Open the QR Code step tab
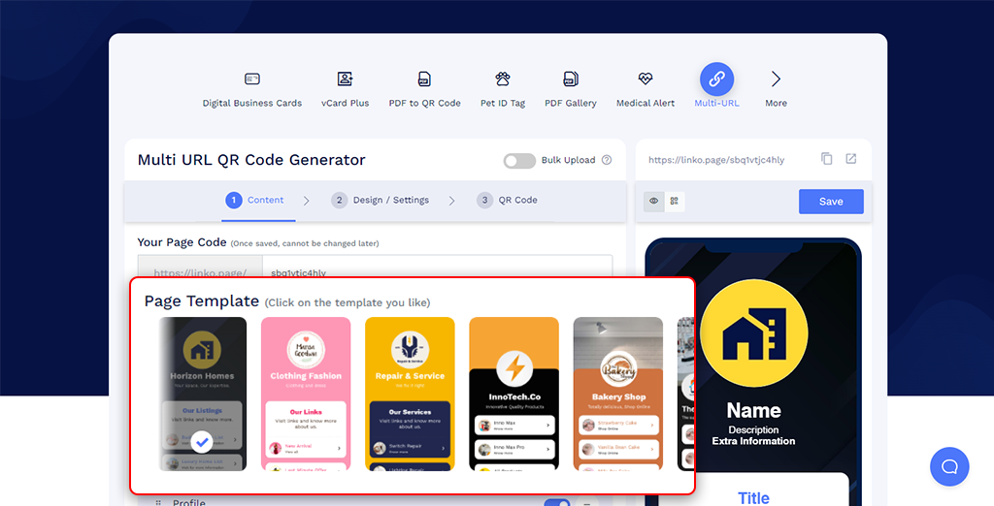 point(507,201)
